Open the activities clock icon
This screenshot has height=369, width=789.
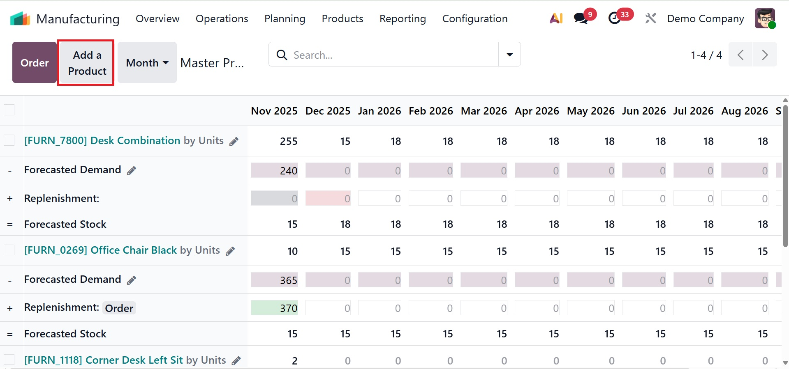pos(615,18)
